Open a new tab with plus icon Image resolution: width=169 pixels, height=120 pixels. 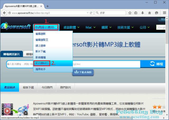coord(48,6)
